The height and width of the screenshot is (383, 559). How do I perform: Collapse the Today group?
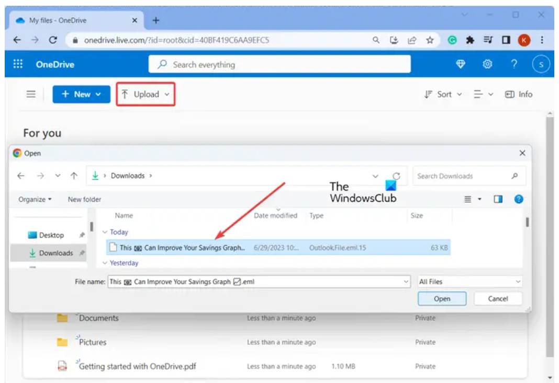pos(105,232)
